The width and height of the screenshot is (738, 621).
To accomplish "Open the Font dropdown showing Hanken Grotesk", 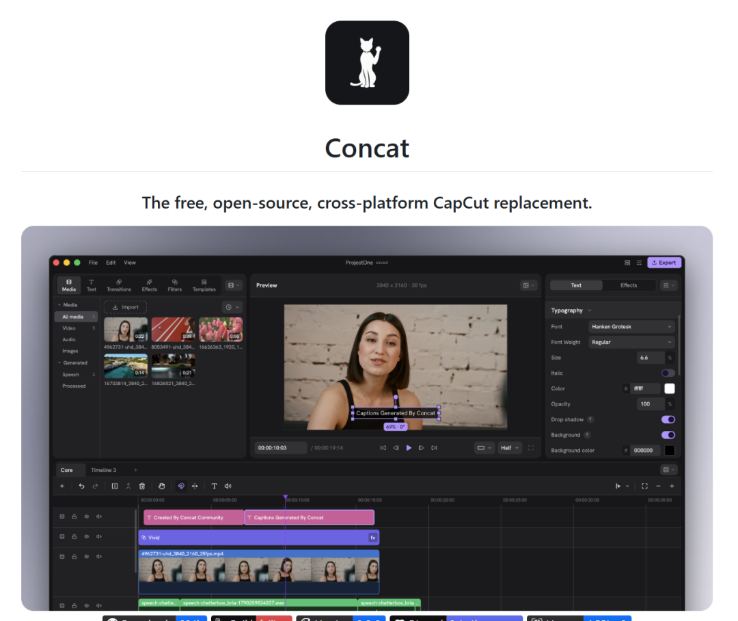I will tap(631, 326).
